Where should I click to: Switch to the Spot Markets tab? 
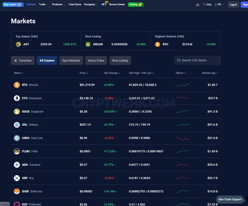(x=71, y=60)
